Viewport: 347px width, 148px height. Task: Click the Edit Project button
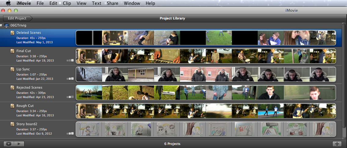coord(17,18)
